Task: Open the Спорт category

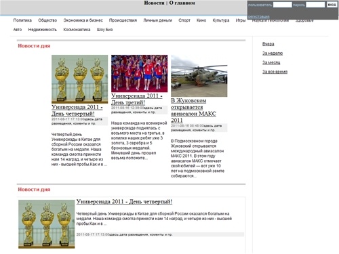Action: click(184, 20)
